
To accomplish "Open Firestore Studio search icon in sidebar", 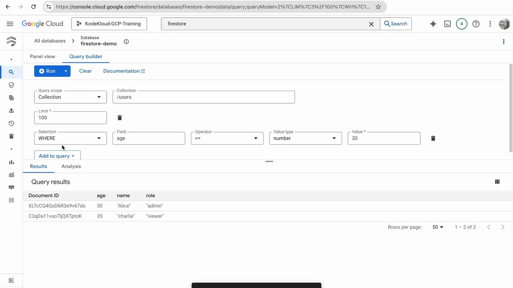I will point(11,72).
